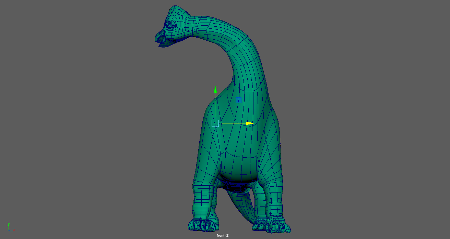Select the dinosaur's left front foot

tap(203, 225)
